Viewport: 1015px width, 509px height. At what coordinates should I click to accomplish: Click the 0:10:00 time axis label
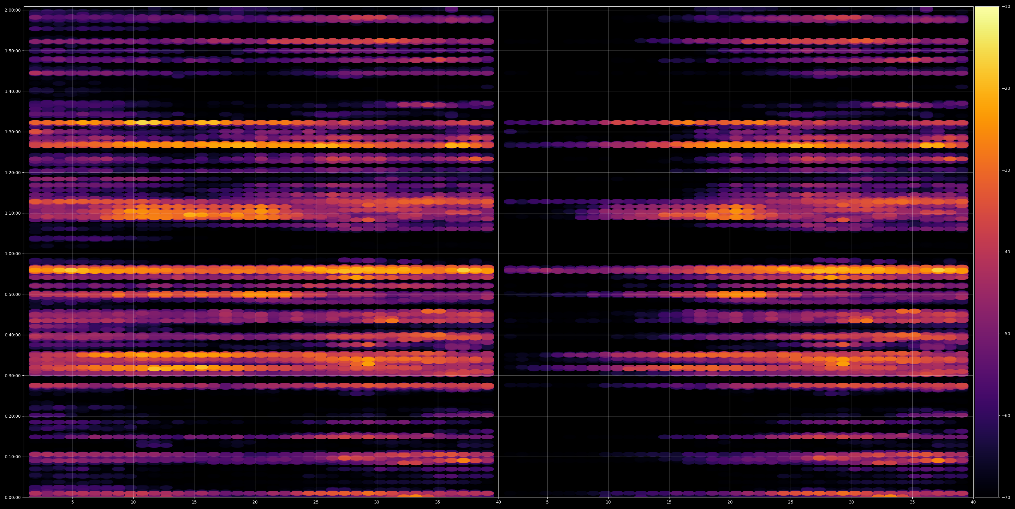pos(13,457)
